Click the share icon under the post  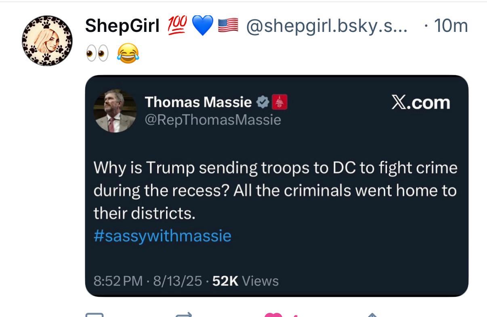click(372, 315)
